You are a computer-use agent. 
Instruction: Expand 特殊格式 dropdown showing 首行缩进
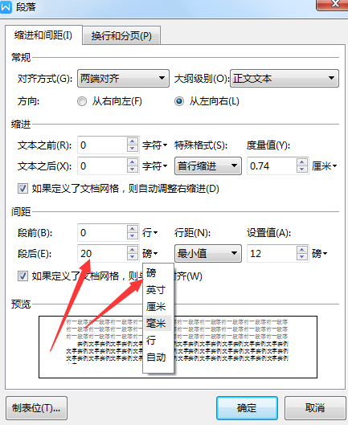click(208, 166)
